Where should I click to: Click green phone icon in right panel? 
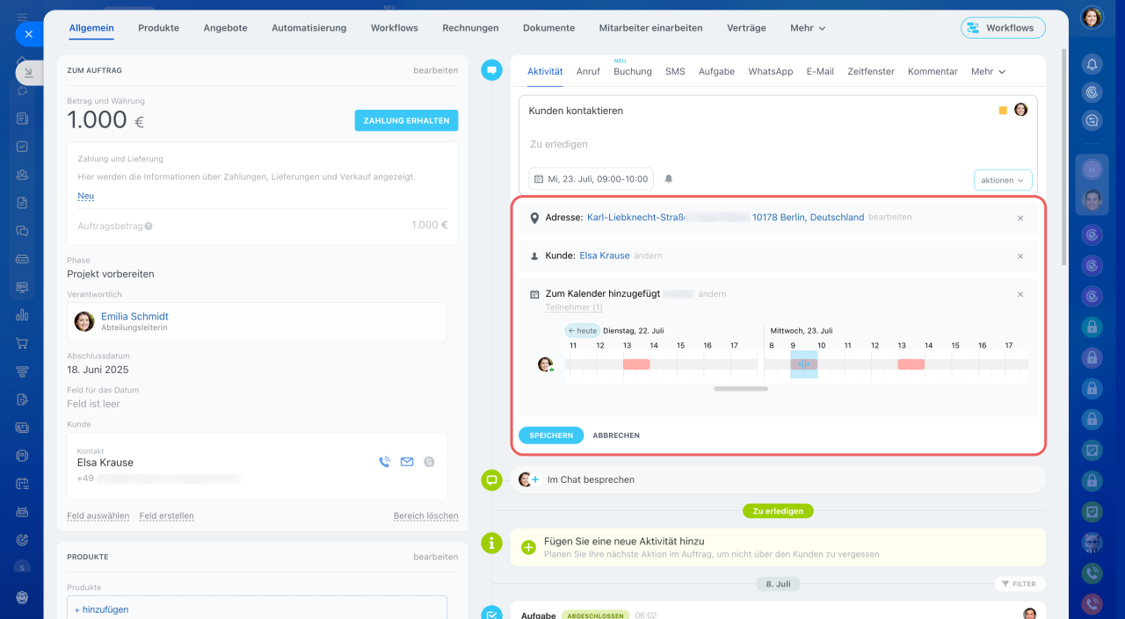click(x=1092, y=573)
